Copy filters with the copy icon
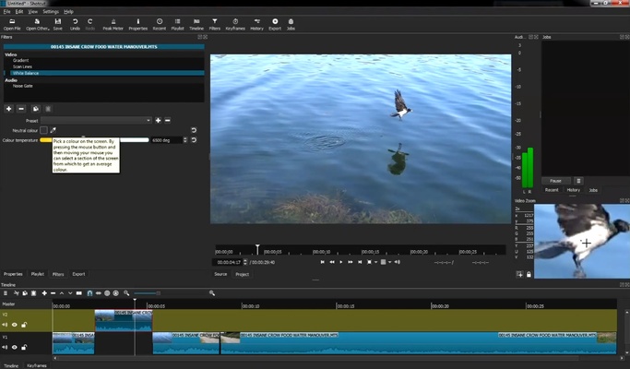 (x=35, y=109)
